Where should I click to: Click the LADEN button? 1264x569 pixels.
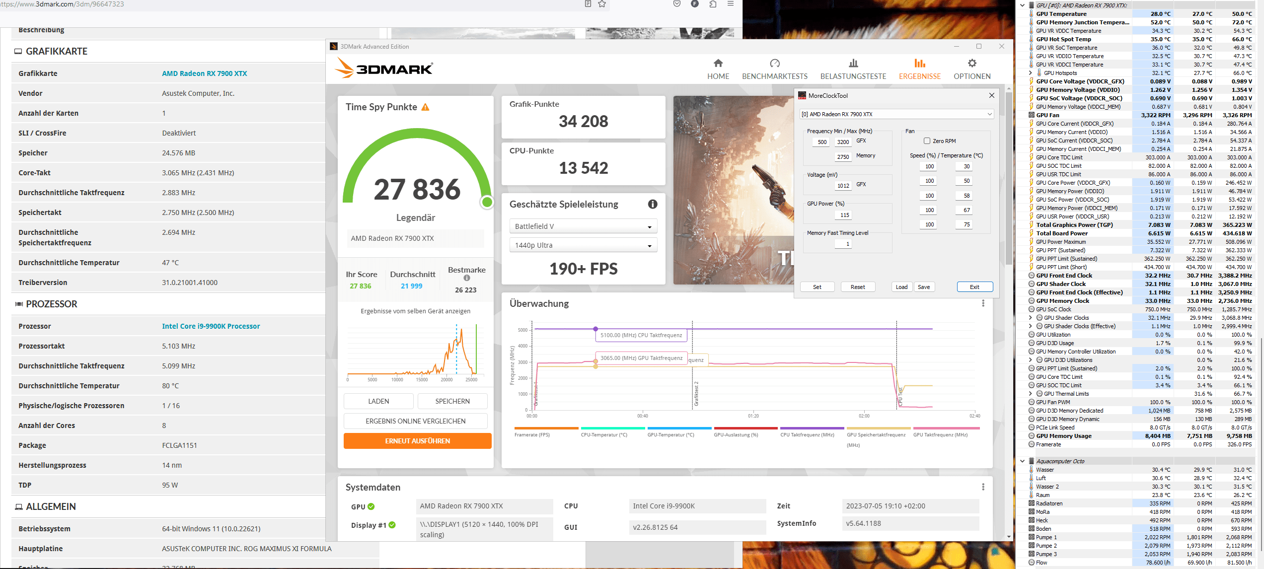(378, 401)
